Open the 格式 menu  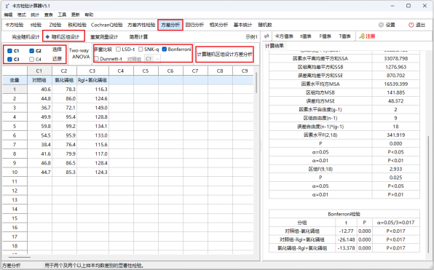[22, 15]
